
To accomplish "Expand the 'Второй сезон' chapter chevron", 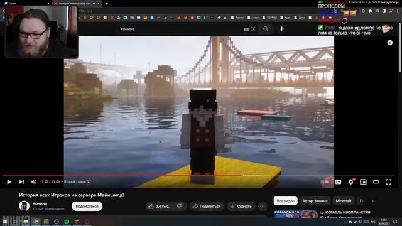I will coord(88,181).
